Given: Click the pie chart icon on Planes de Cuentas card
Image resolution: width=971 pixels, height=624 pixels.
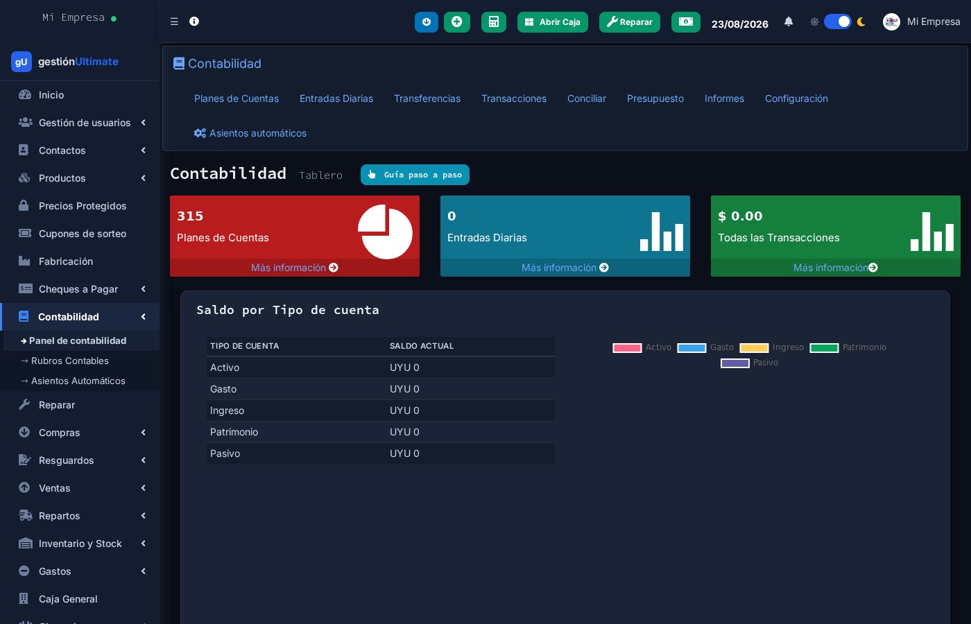Looking at the screenshot, I should tap(385, 232).
